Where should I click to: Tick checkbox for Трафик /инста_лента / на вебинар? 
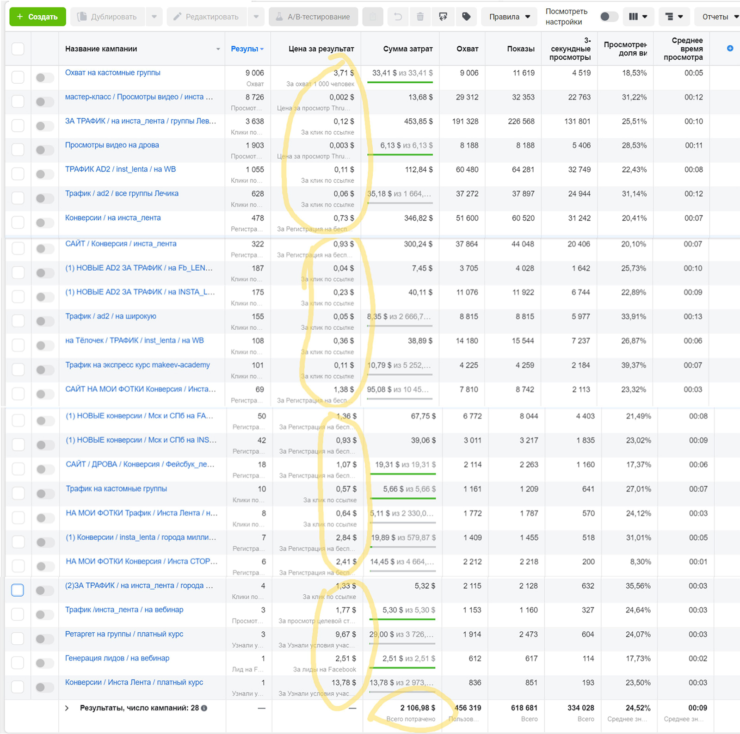coord(18,614)
